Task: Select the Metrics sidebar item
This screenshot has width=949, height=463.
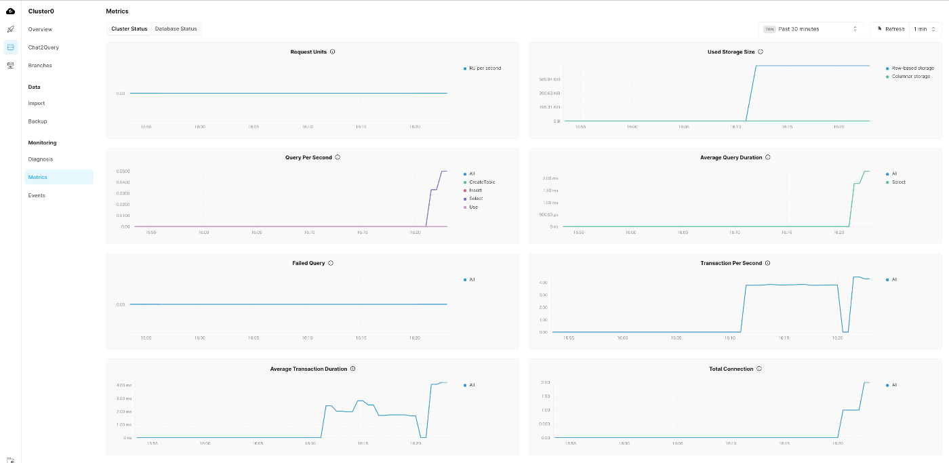Action: click(x=59, y=177)
